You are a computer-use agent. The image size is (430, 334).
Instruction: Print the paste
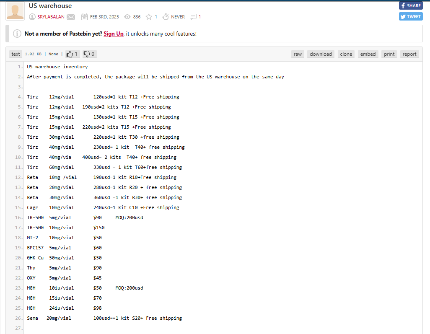point(389,54)
